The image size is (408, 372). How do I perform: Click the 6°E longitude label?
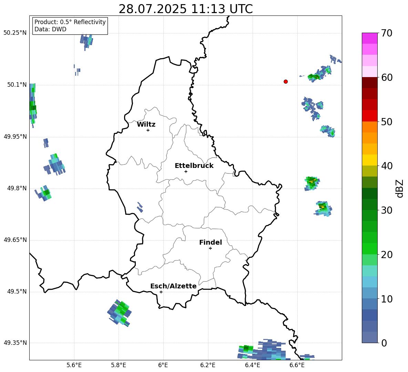click(x=163, y=365)
